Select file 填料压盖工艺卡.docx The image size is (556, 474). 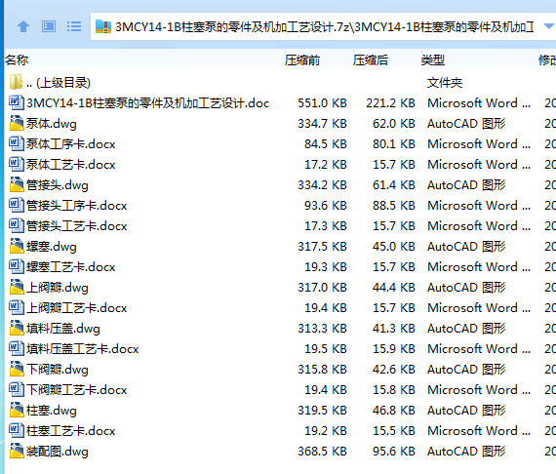pos(83,349)
